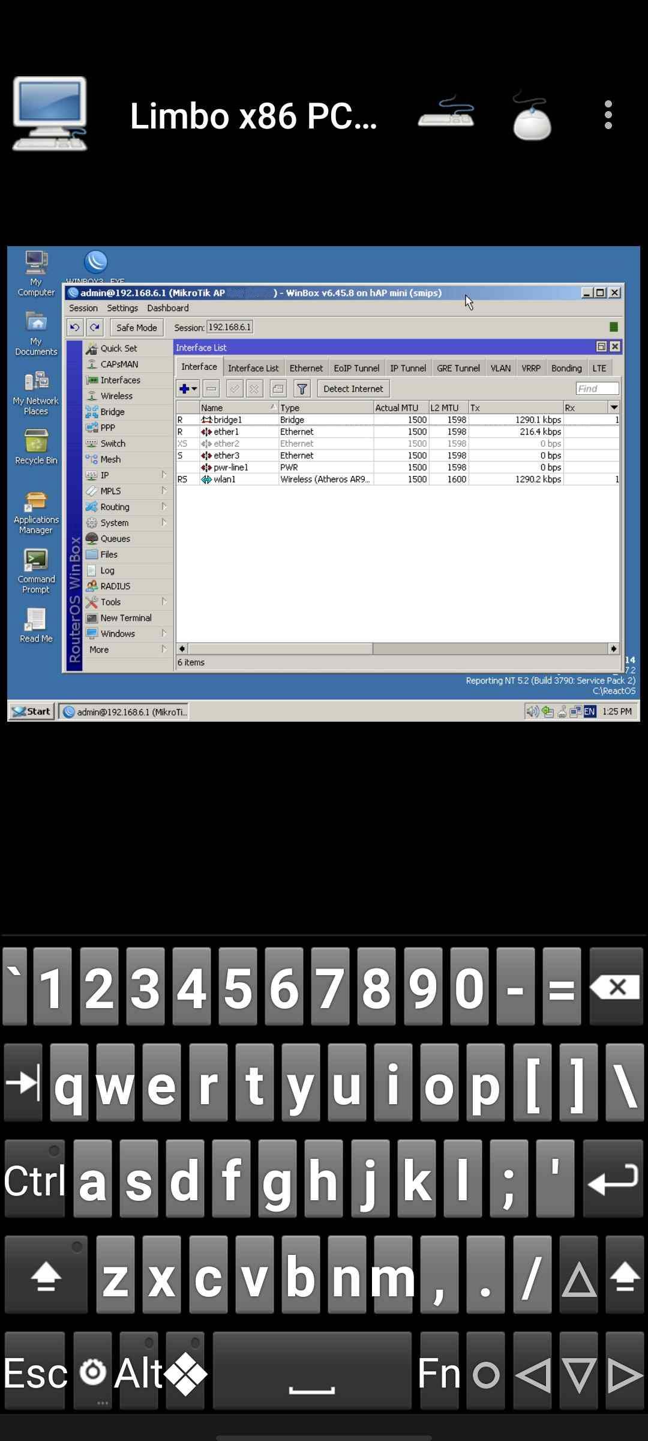Tap the Esc key on the keyboard
The image size is (648, 1441).
pyautogui.click(x=34, y=1371)
